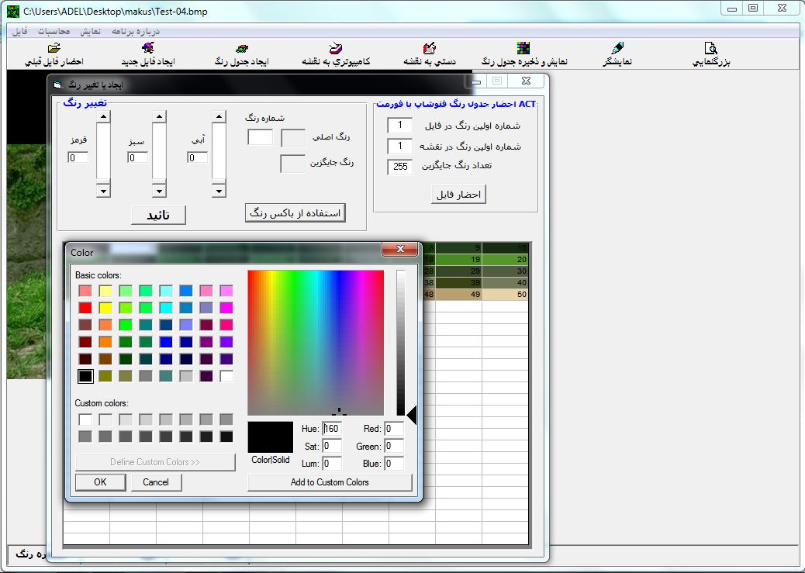Click the 'احضار فایل' button

click(x=458, y=194)
